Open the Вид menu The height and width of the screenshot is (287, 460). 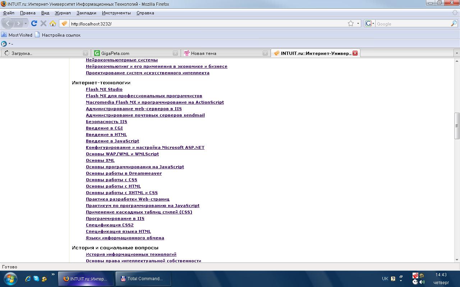(45, 13)
